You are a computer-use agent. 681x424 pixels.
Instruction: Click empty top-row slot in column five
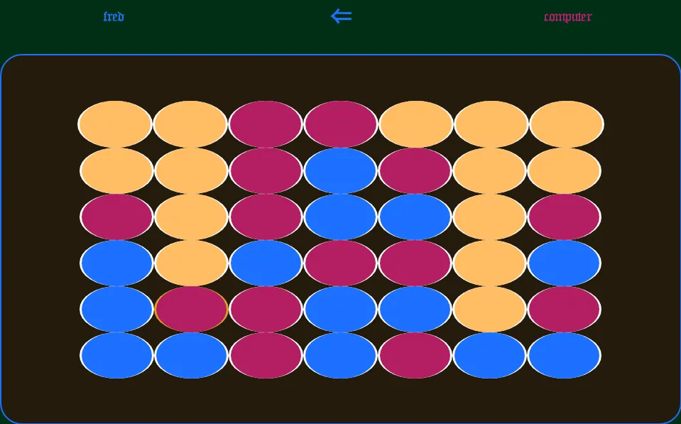coord(415,124)
